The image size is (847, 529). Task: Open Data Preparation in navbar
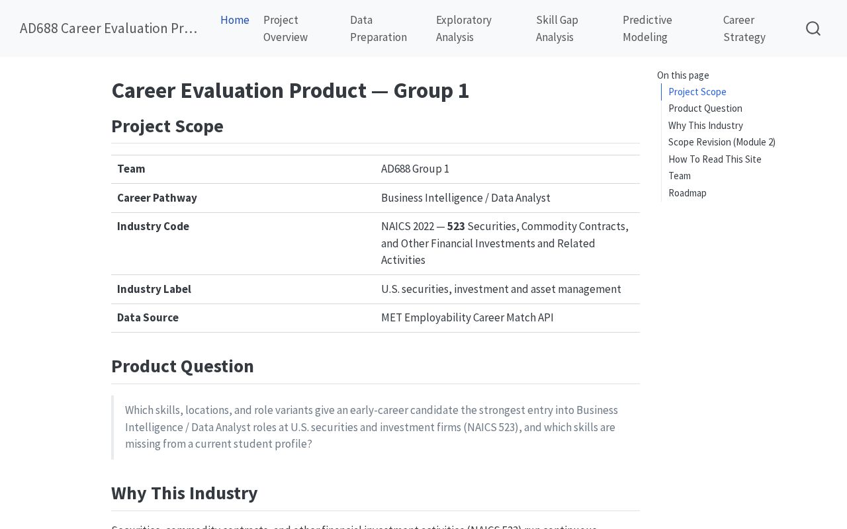coord(379,28)
